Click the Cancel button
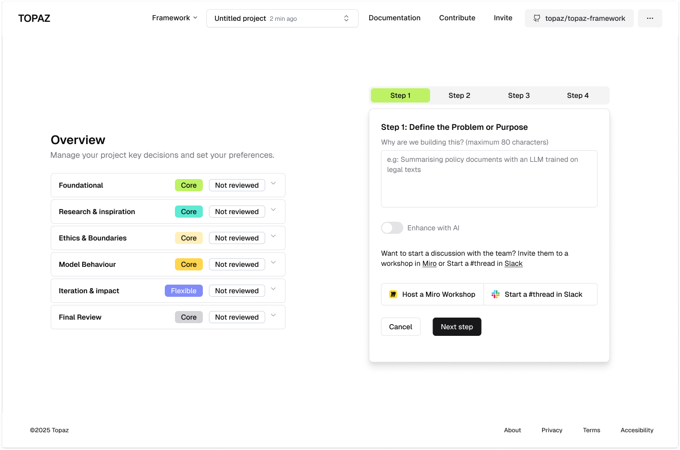The height and width of the screenshot is (450, 680). (400, 327)
